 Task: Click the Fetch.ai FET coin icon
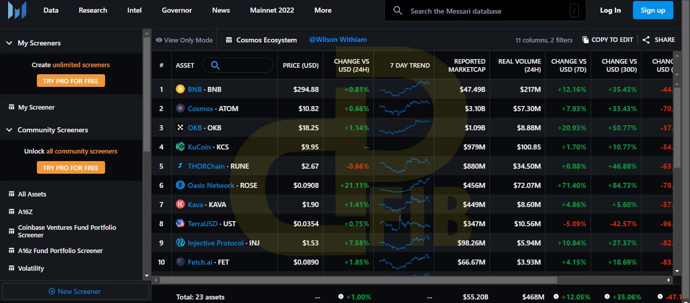[180, 262]
